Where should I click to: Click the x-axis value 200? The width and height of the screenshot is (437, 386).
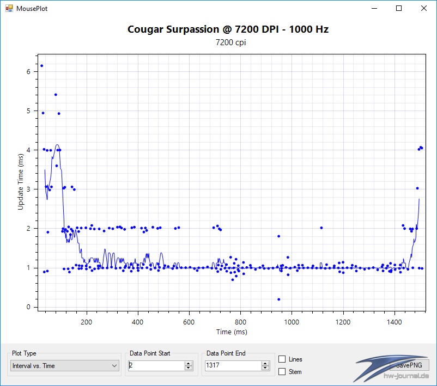coord(87,322)
